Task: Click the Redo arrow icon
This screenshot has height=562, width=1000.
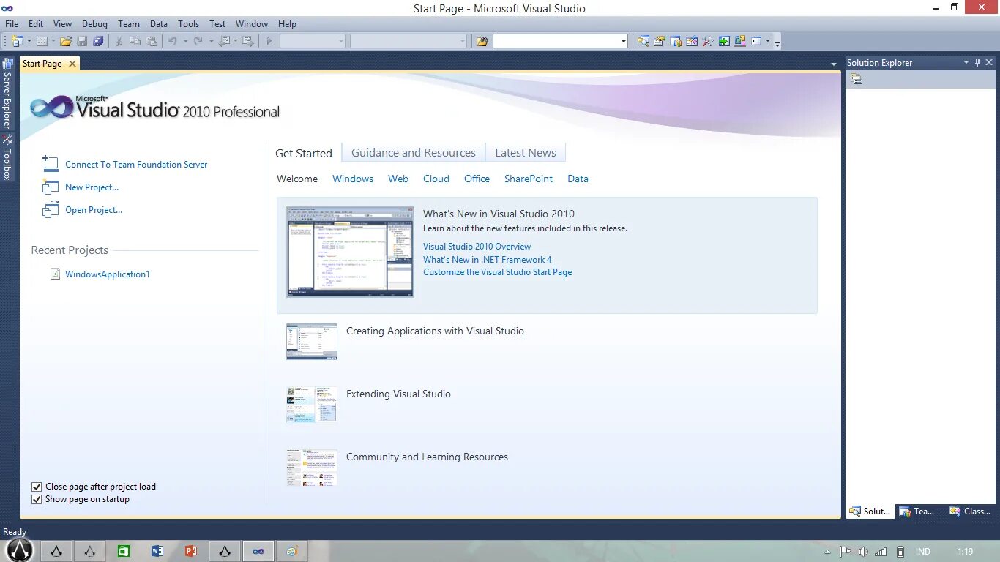Action: [x=198, y=41]
